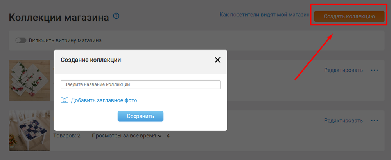Click the chevron next to Просмотры за всё время

(160, 136)
